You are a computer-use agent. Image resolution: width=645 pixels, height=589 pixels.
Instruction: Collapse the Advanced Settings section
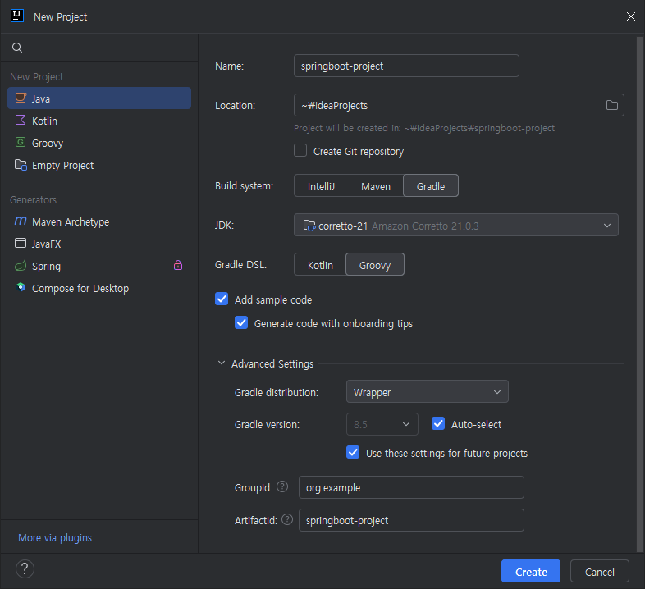pyautogui.click(x=222, y=363)
